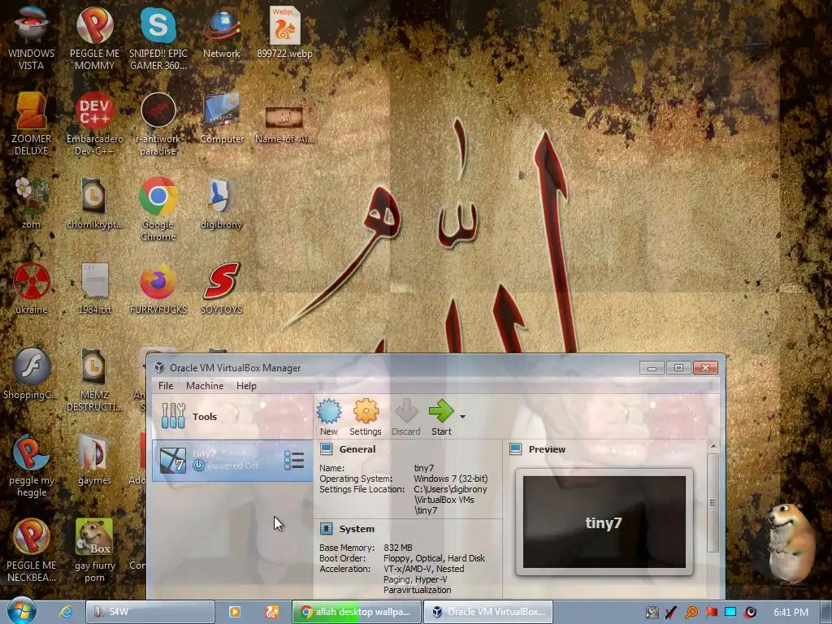The image size is (832, 624).
Task: Select the Network desktop icon
Action: 222,32
